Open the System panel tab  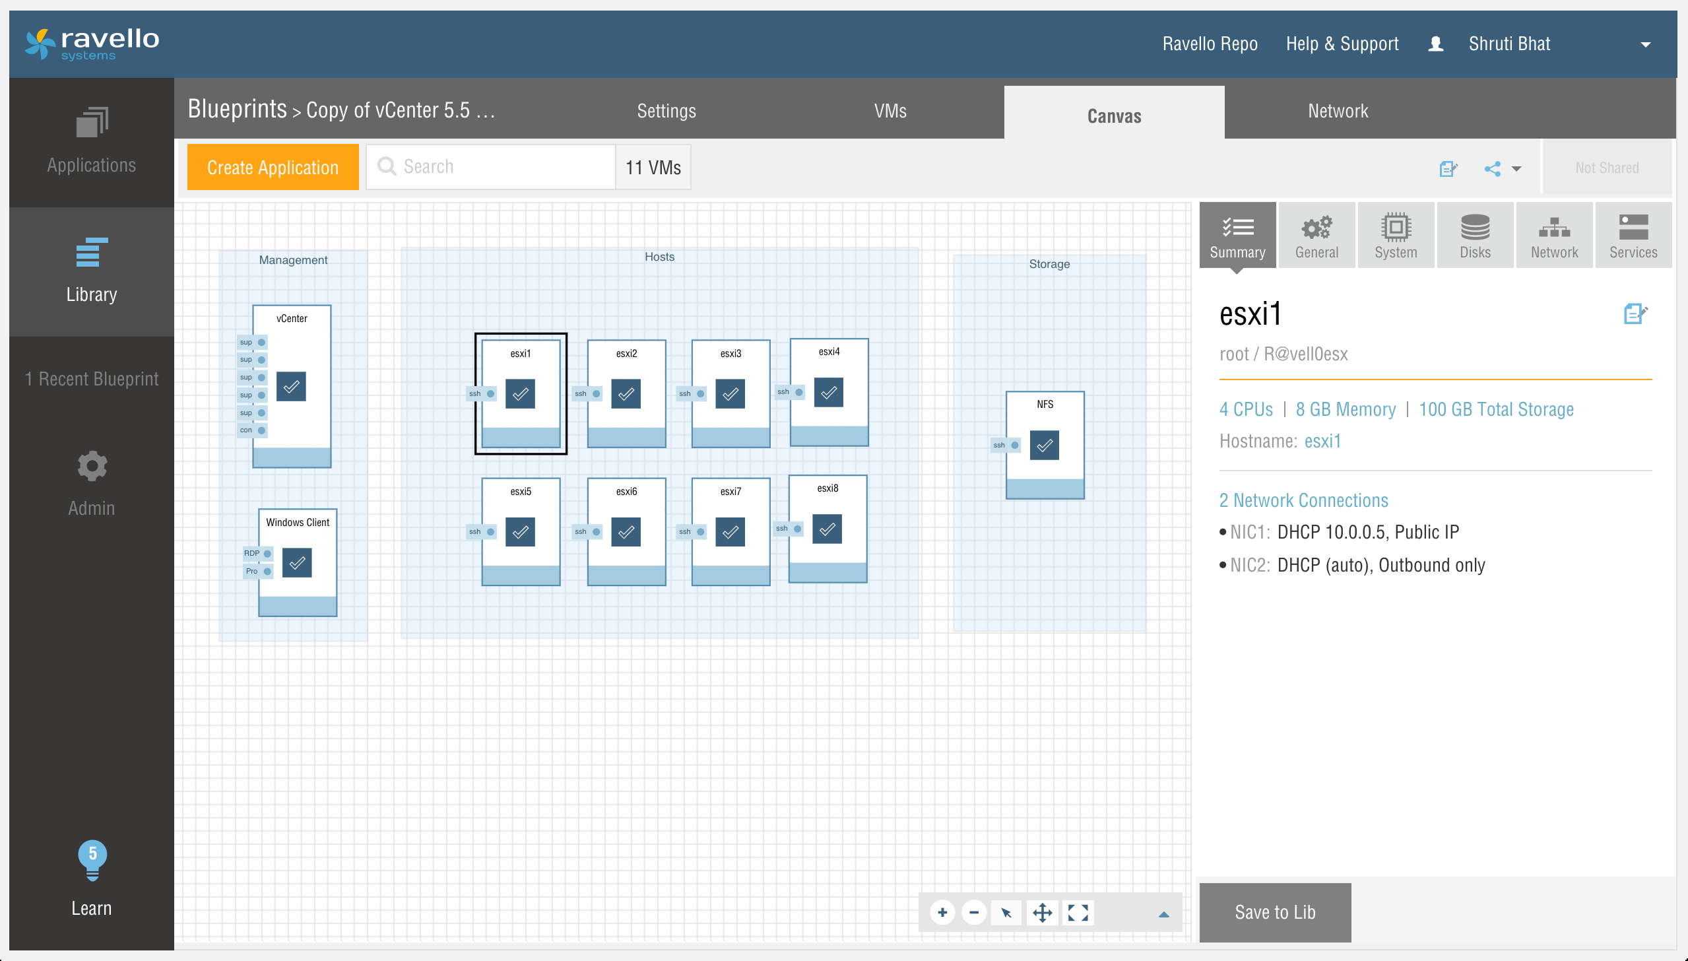tap(1396, 236)
